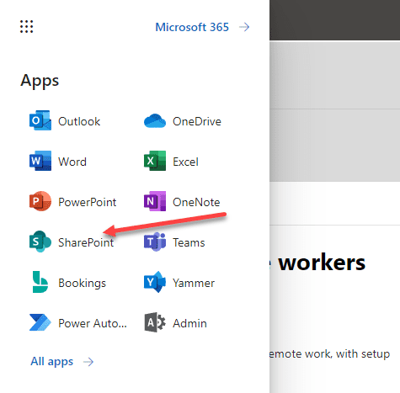Viewport: 400px width, 393px height.
Task: Show All apps link
Action: tap(52, 361)
